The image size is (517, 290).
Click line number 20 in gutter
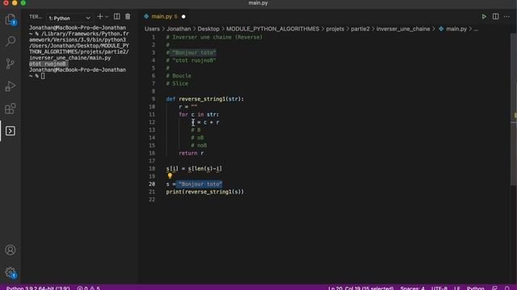pos(152,184)
